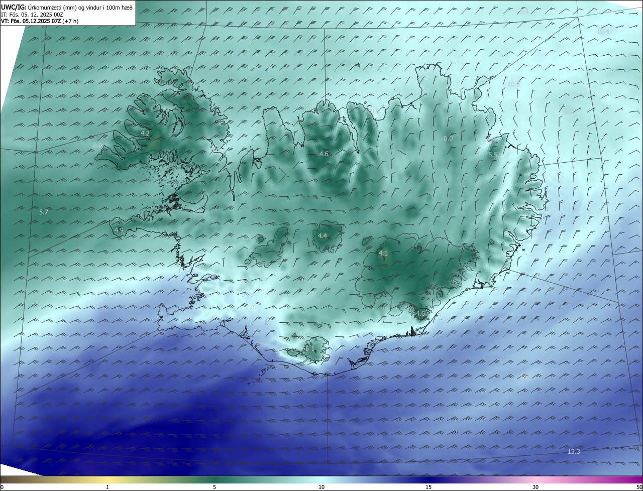This screenshot has width=643, height=491.
Task: Click the 0 tick on the color scale
Action: click(2, 487)
